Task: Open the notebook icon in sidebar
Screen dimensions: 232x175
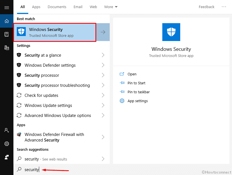Action: click(7, 34)
